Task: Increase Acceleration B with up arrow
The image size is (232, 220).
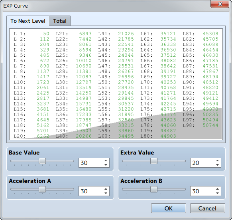Action: click(217, 189)
